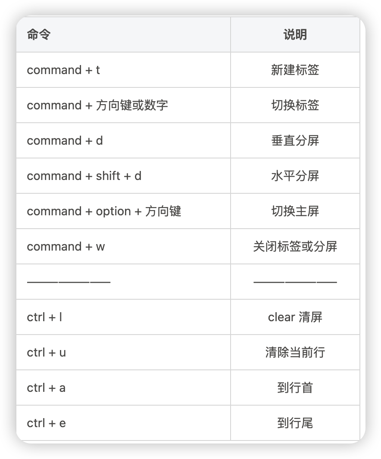Select the 'ctrl + l' shortcut cell
The image size is (381, 459).
[x=123, y=317]
